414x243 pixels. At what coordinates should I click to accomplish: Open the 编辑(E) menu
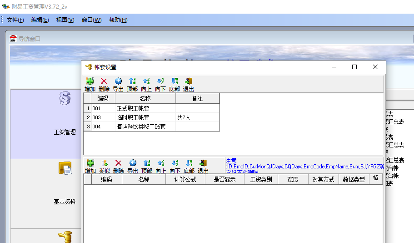[x=40, y=20]
